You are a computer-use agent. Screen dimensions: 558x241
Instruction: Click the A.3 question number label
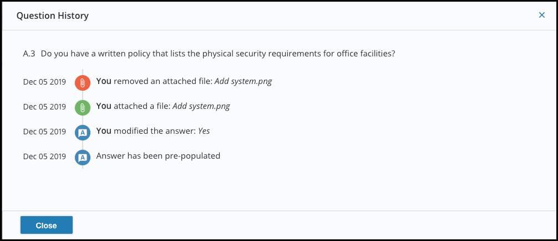coord(29,54)
